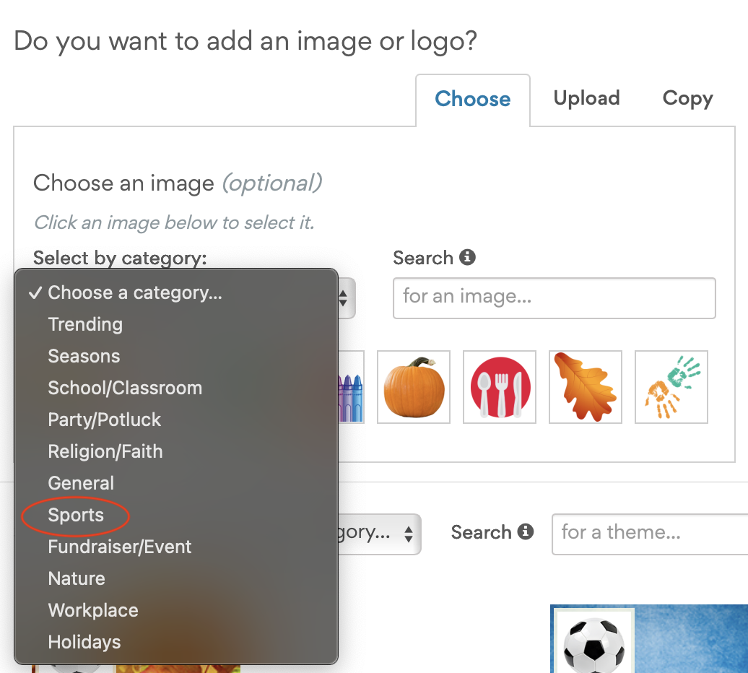Click the 'for an image...' search field
Screen dimensions: 748x673
(x=554, y=298)
